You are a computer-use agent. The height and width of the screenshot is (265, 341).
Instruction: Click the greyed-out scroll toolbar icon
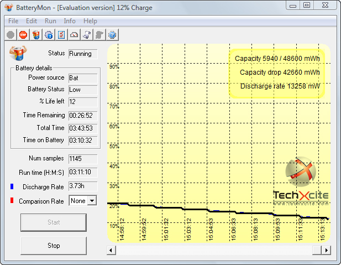pos(99,35)
